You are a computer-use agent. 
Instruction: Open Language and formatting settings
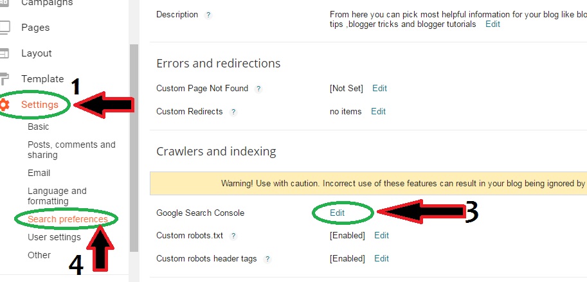click(57, 196)
